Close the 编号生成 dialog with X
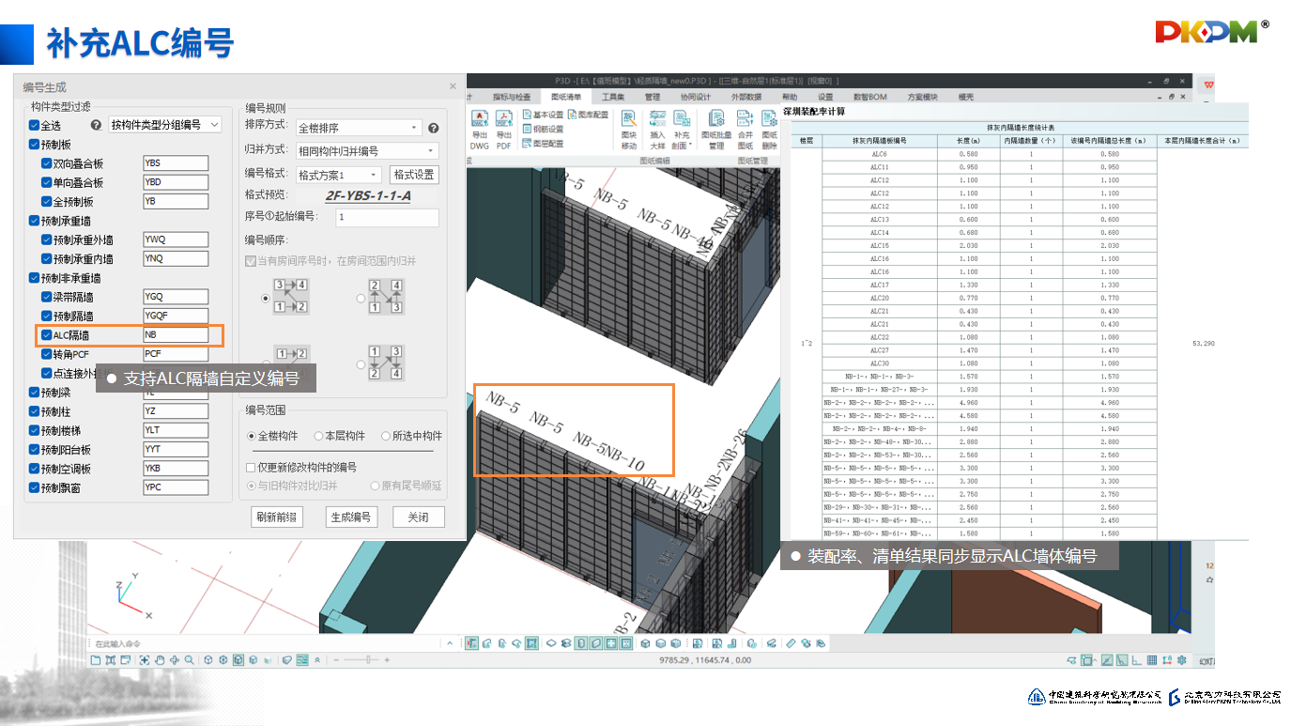Viewport: 1291px width, 726px height. [453, 86]
